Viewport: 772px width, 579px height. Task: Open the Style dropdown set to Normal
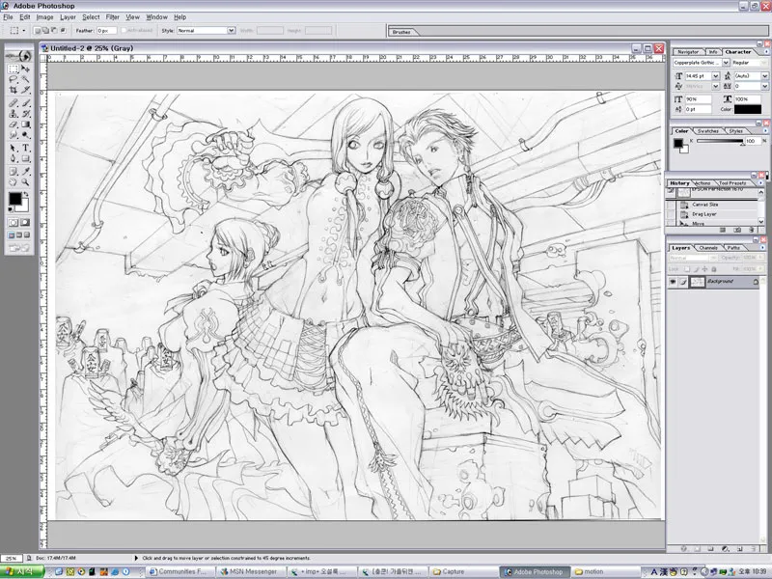click(205, 30)
